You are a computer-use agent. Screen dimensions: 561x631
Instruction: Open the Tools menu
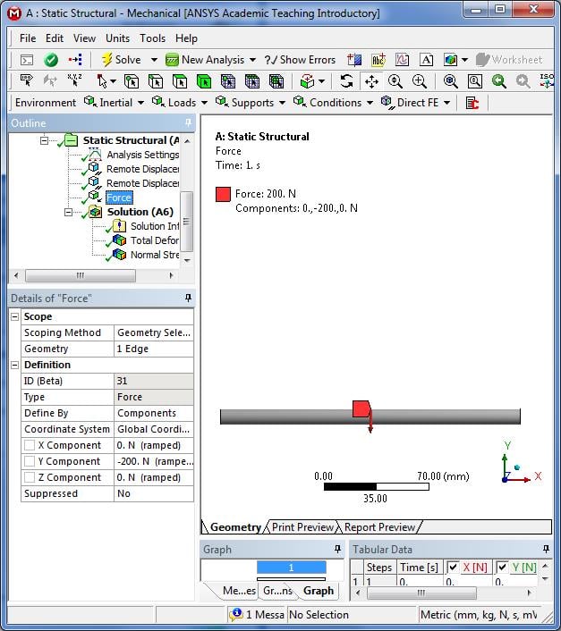pyautogui.click(x=152, y=38)
